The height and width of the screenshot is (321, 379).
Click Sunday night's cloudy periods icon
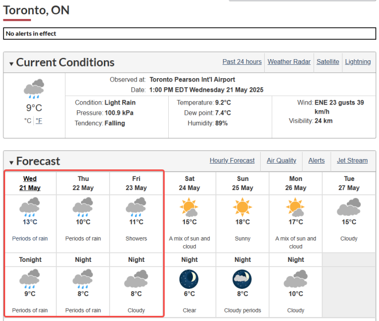[x=242, y=279]
